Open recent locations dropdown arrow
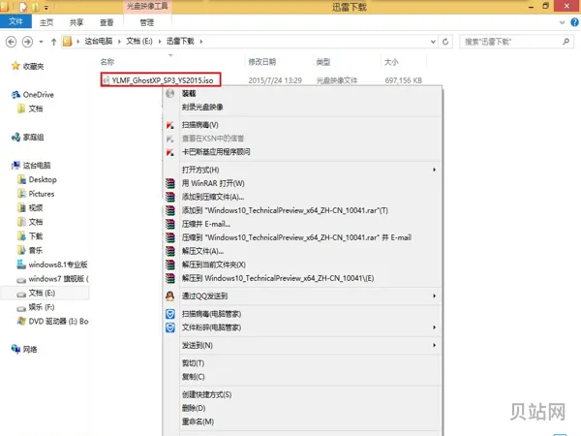This screenshot has height=436, width=581. [x=41, y=42]
